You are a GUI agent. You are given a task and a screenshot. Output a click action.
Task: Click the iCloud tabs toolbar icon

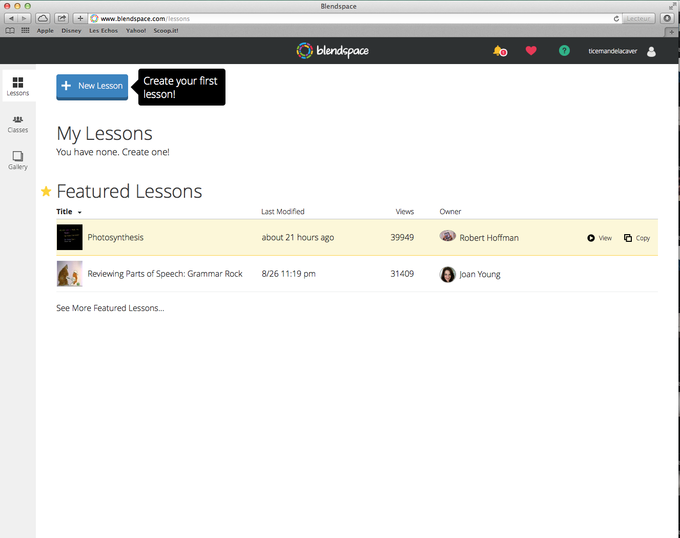tap(43, 18)
